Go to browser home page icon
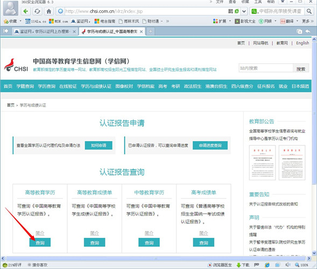This screenshot has width=317, height=269. [x=49, y=11]
